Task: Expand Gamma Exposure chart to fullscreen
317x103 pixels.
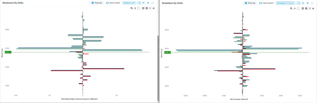Action: (x=153, y=3)
